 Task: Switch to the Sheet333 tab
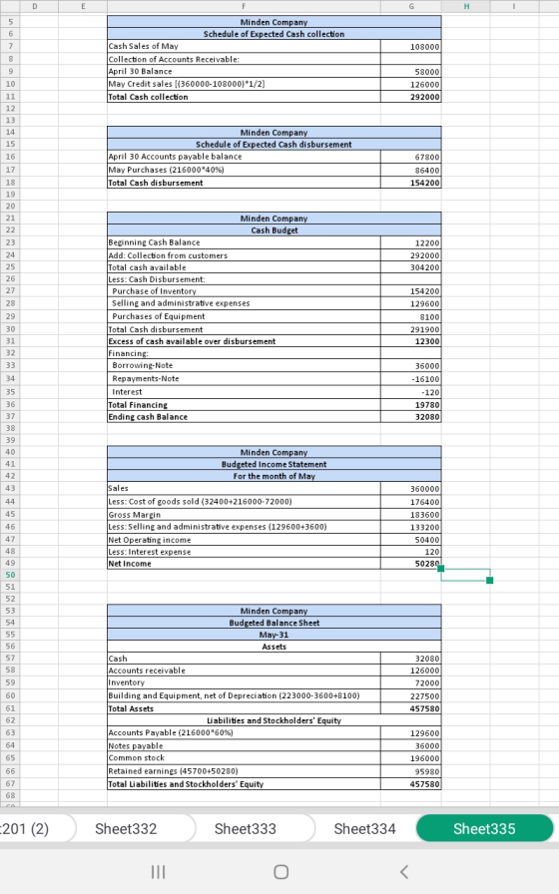coord(245,828)
